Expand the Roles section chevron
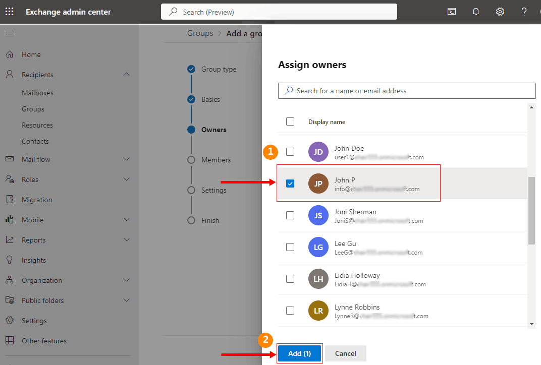 pyautogui.click(x=127, y=179)
